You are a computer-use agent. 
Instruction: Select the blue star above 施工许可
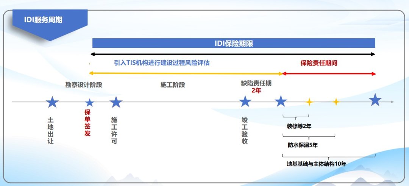coord(116,102)
